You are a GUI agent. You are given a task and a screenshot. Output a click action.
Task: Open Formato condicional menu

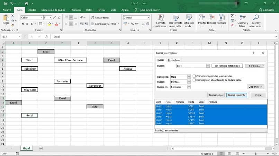pyautogui.click(x=161, y=21)
